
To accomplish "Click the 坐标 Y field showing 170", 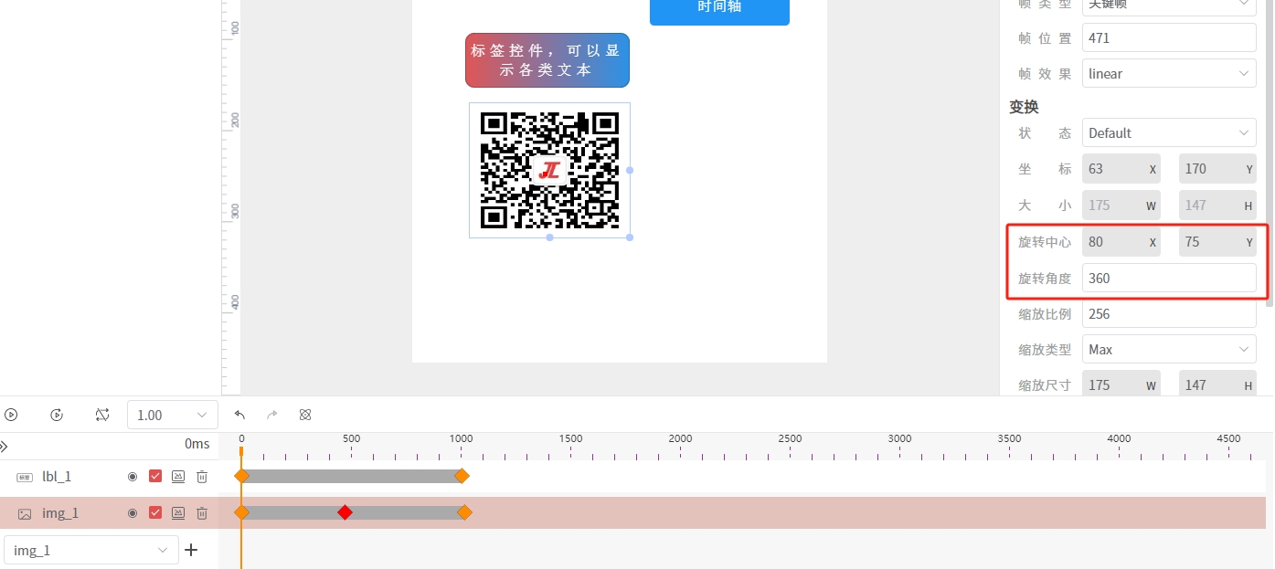I will (1217, 169).
